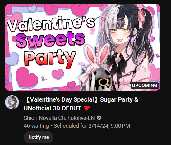Click the '46 waiting' text
Viewport: 171px width, 145px height.
pos(36,126)
